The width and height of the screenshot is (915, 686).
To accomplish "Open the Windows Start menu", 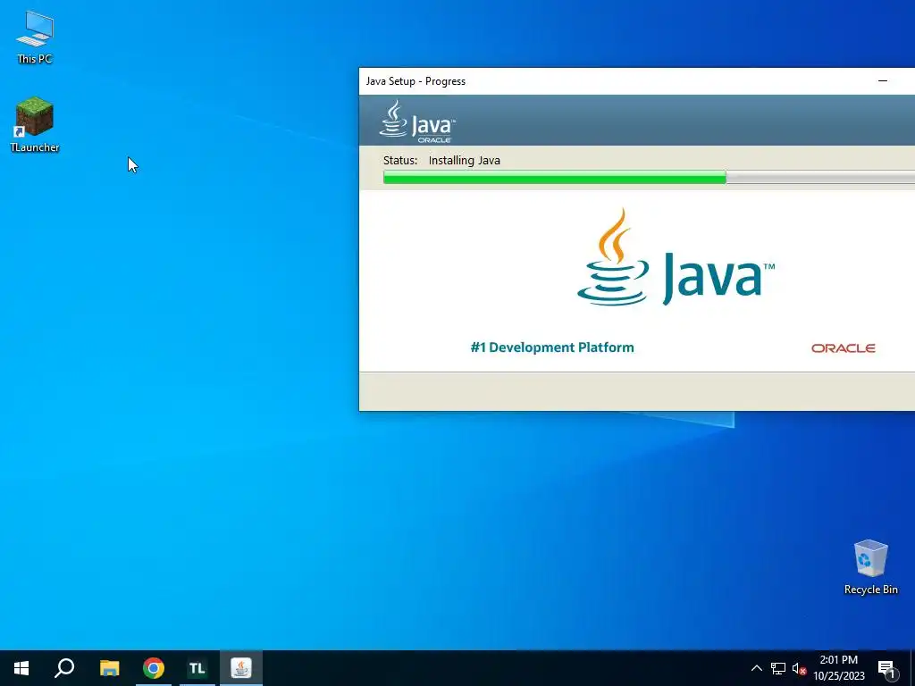I will click(x=21, y=668).
